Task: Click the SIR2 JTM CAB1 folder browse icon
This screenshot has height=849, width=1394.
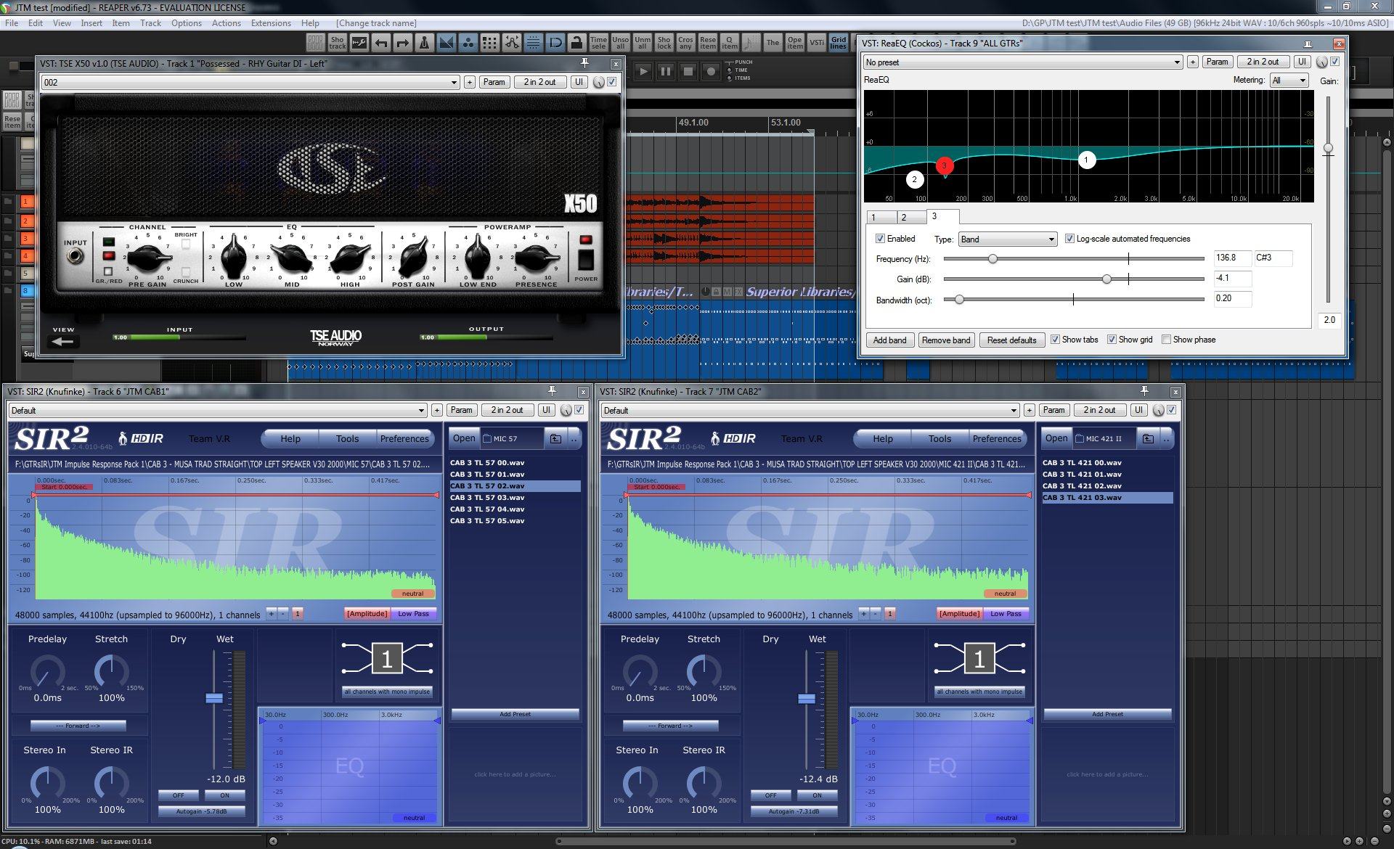Action: (555, 438)
